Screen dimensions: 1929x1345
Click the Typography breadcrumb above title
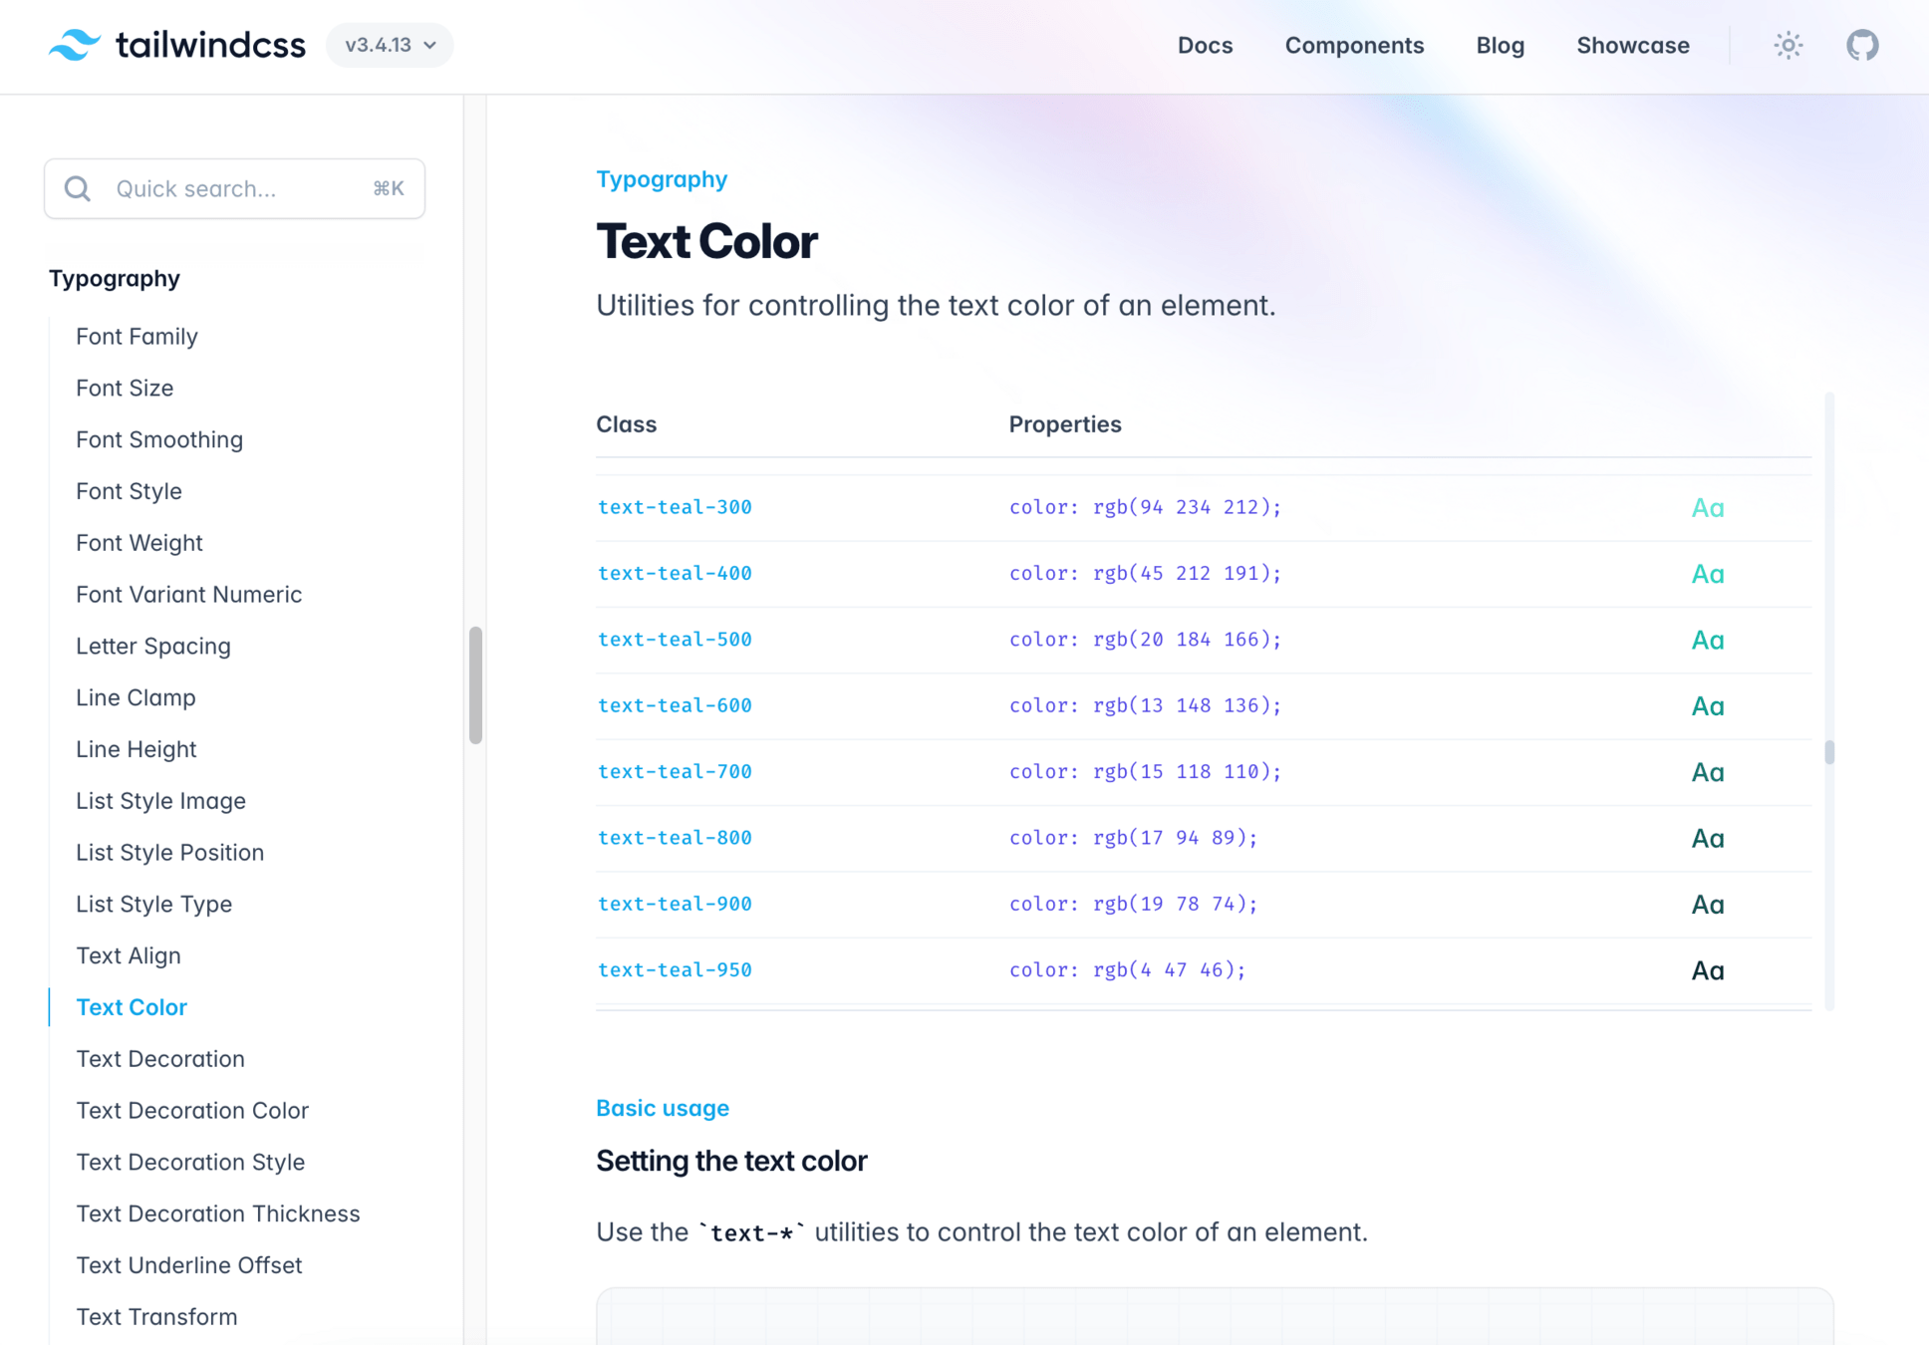click(662, 179)
